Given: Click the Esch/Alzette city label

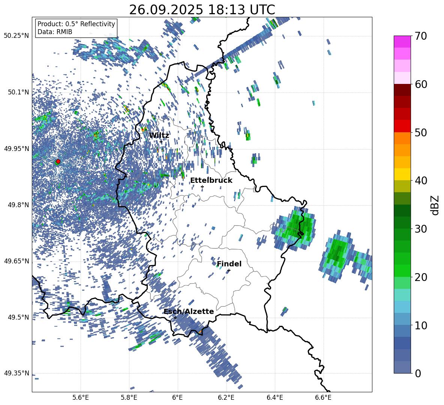Looking at the screenshot, I should 189,312.
